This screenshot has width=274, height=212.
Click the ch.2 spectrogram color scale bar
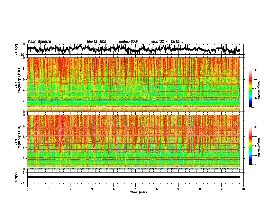coord(250,146)
